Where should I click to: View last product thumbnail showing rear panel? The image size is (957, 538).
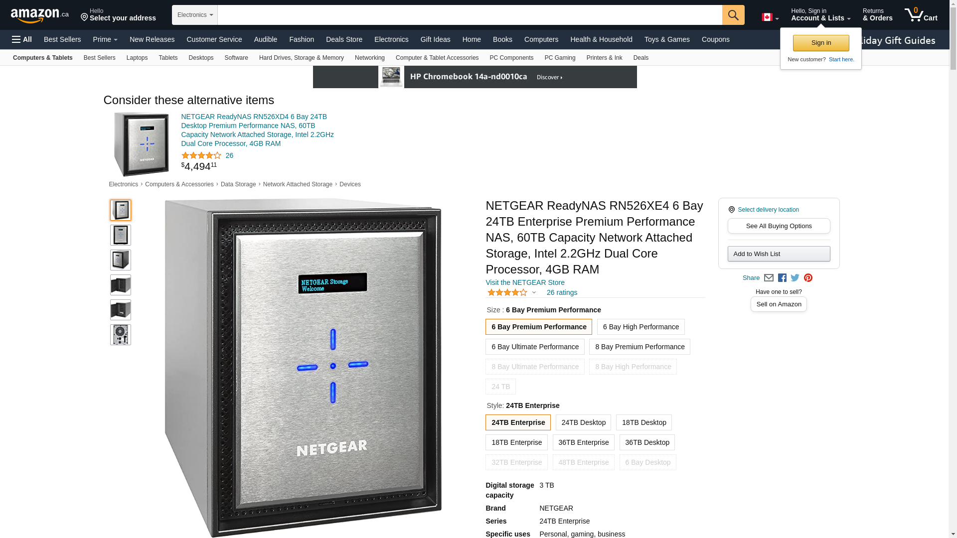point(121,335)
